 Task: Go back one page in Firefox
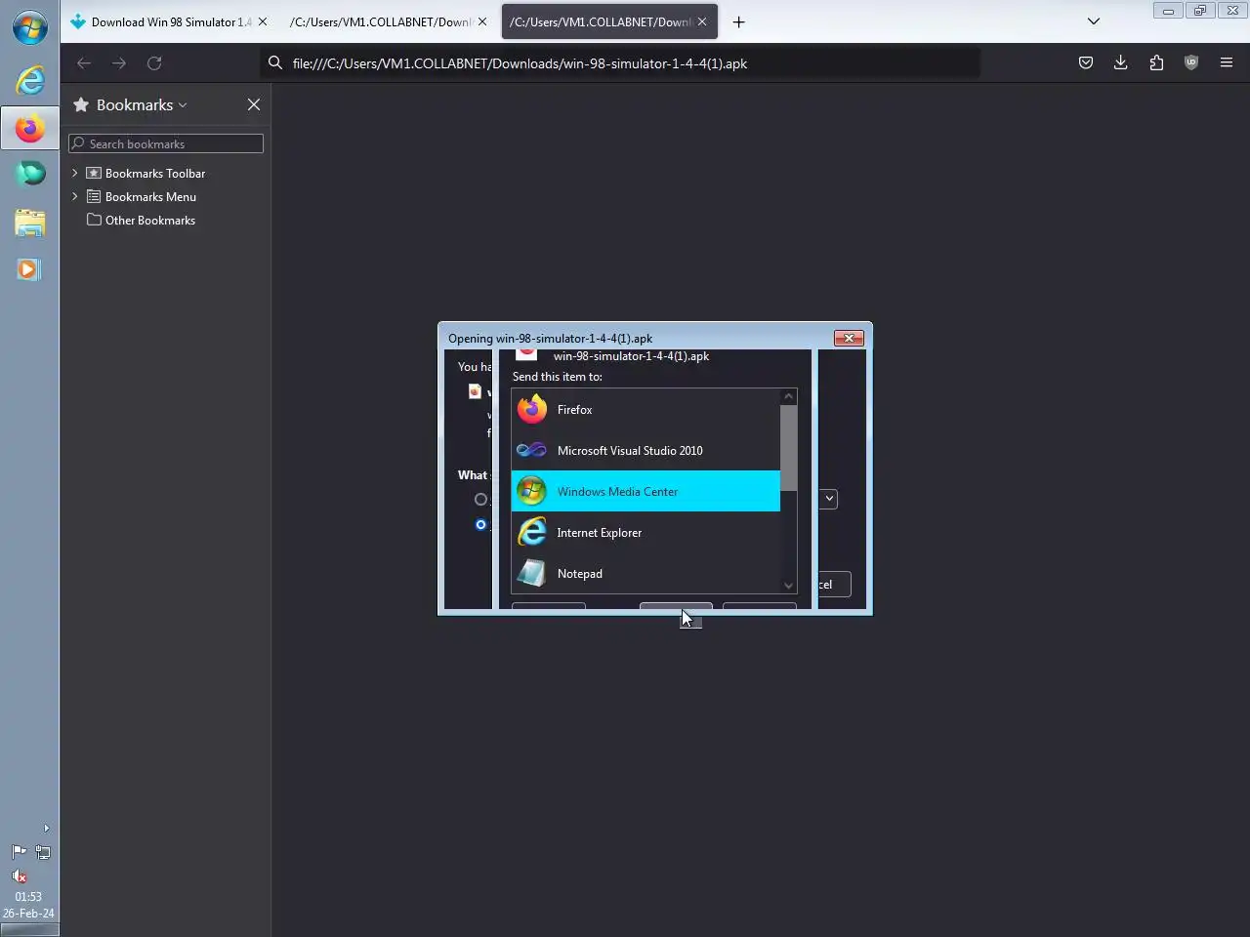pyautogui.click(x=84, y=63)
